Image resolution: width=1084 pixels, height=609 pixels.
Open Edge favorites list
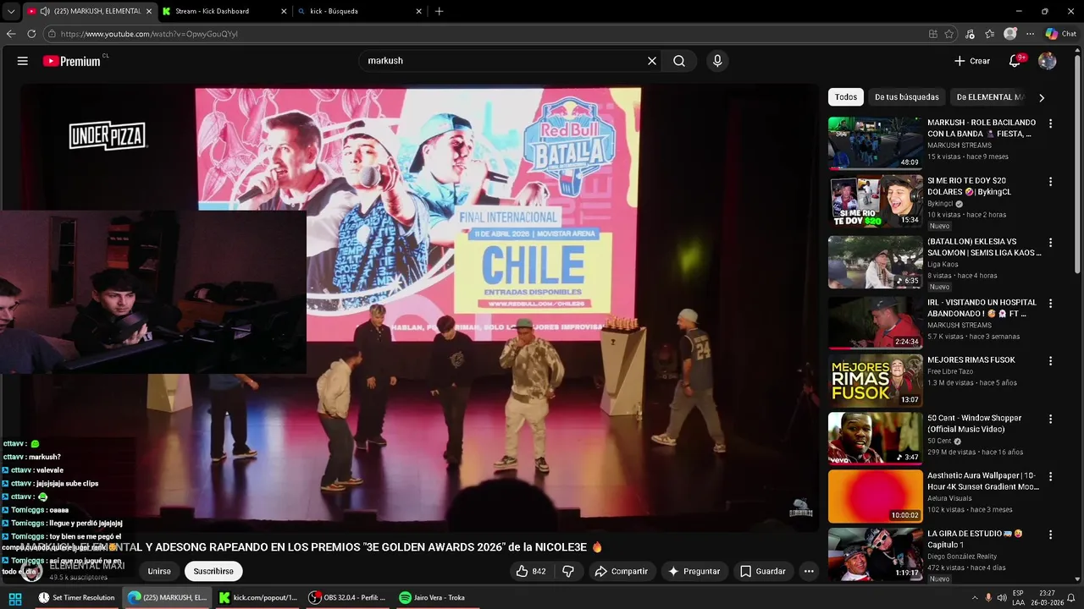[x=989, y=34]
